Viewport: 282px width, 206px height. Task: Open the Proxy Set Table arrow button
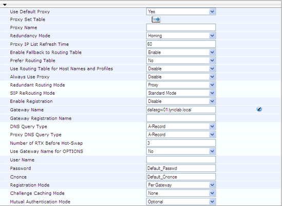pyautogui.click(x=156, y=19)
